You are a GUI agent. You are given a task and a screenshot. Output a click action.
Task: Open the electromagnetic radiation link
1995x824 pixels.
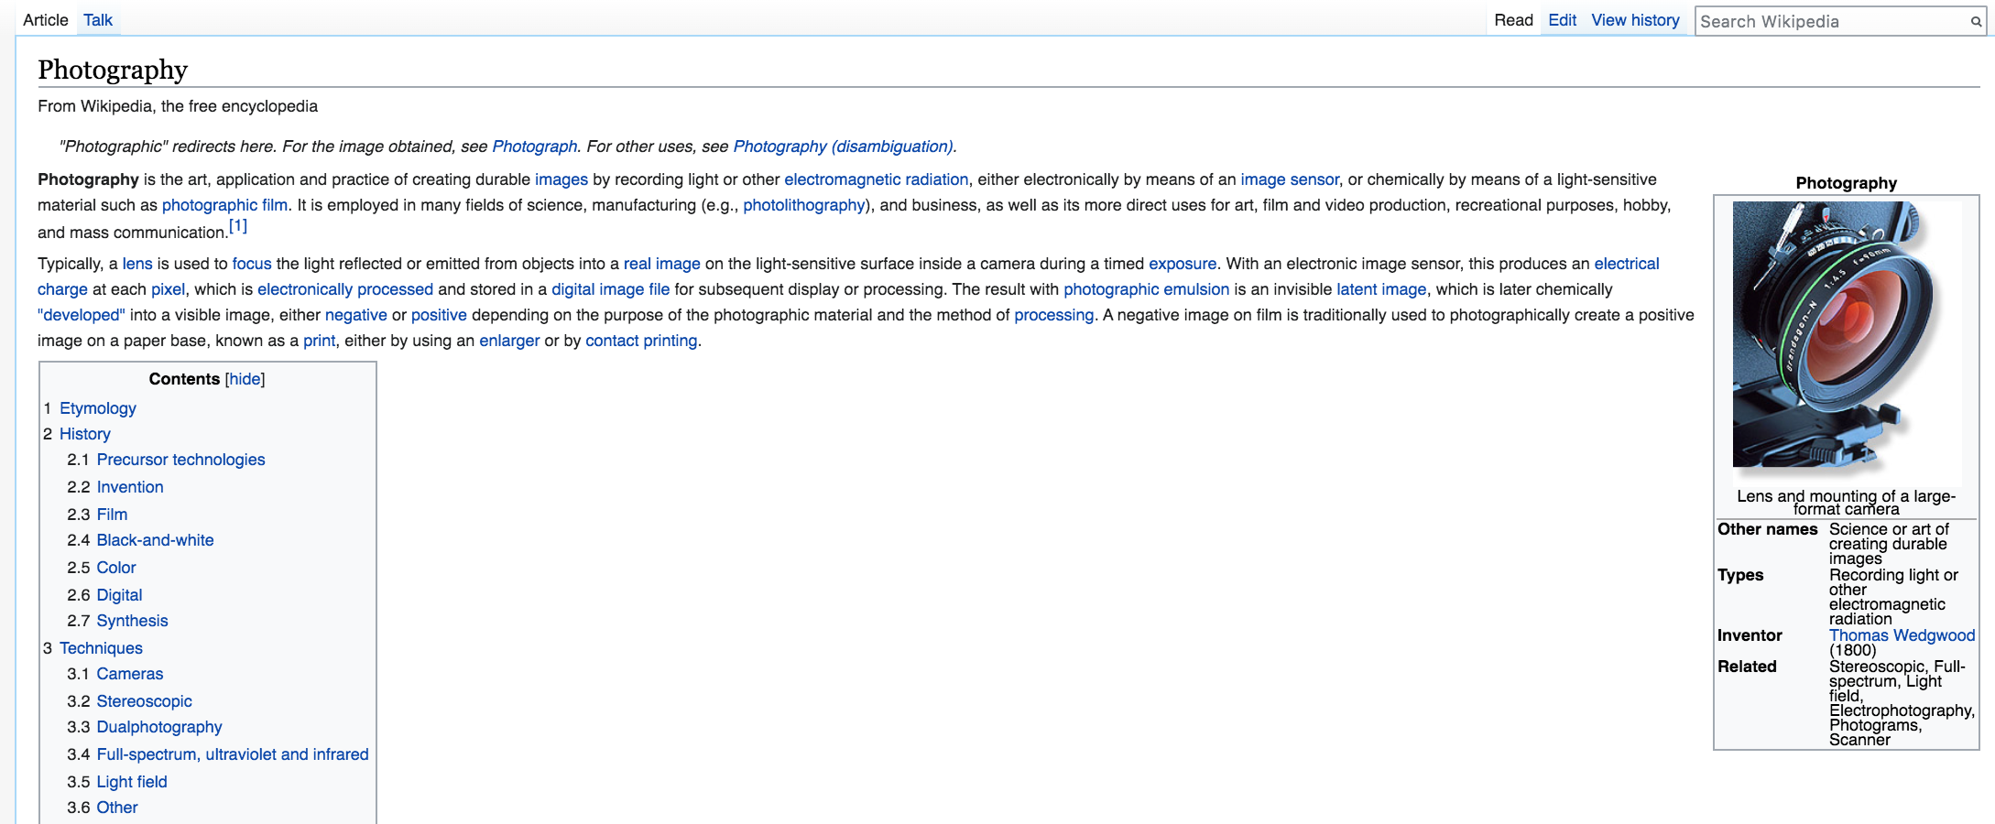(x=876, y=179)
